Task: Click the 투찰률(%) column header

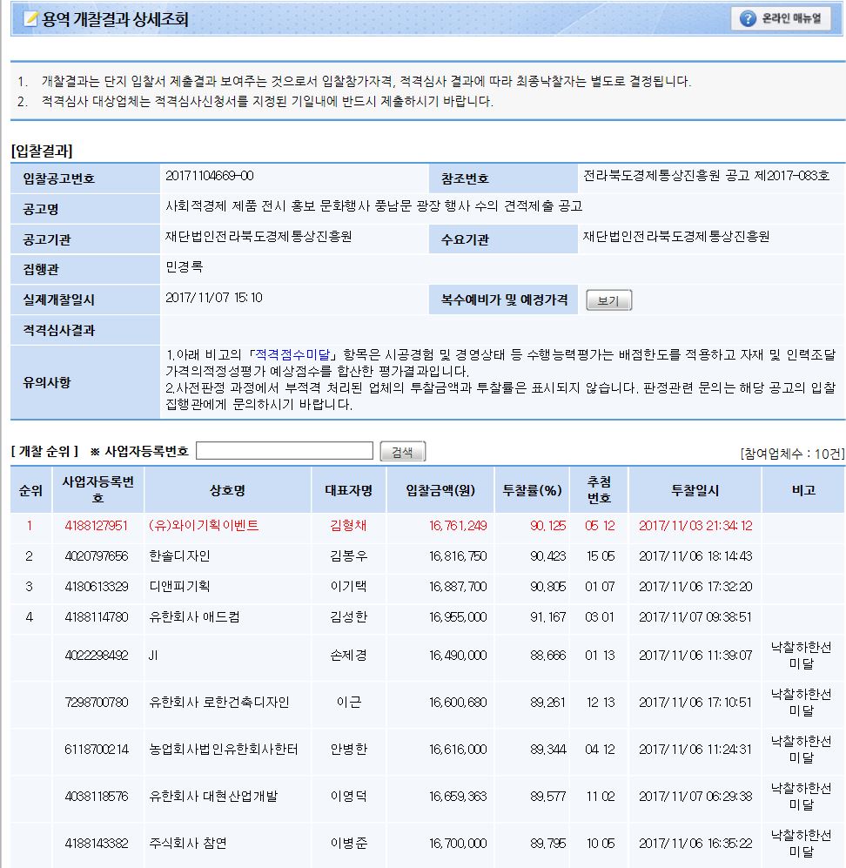Action: click(530, 491)
